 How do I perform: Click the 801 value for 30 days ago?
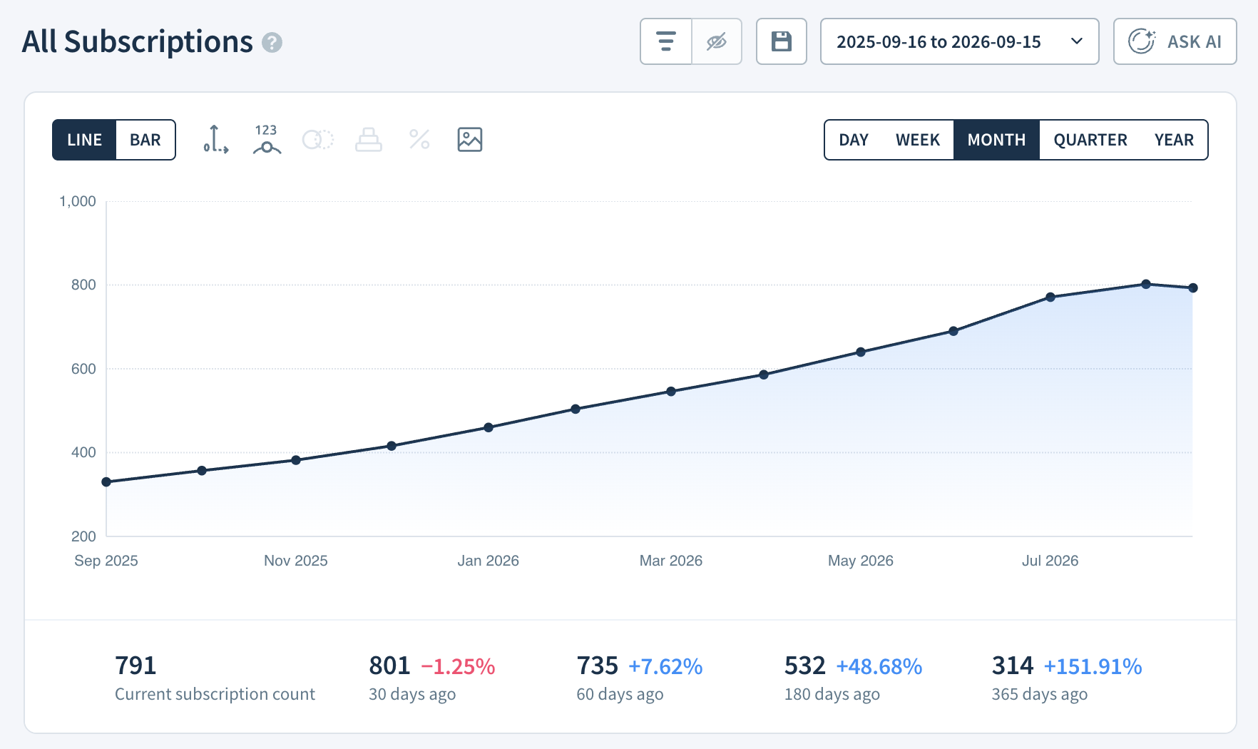(389, 666)
